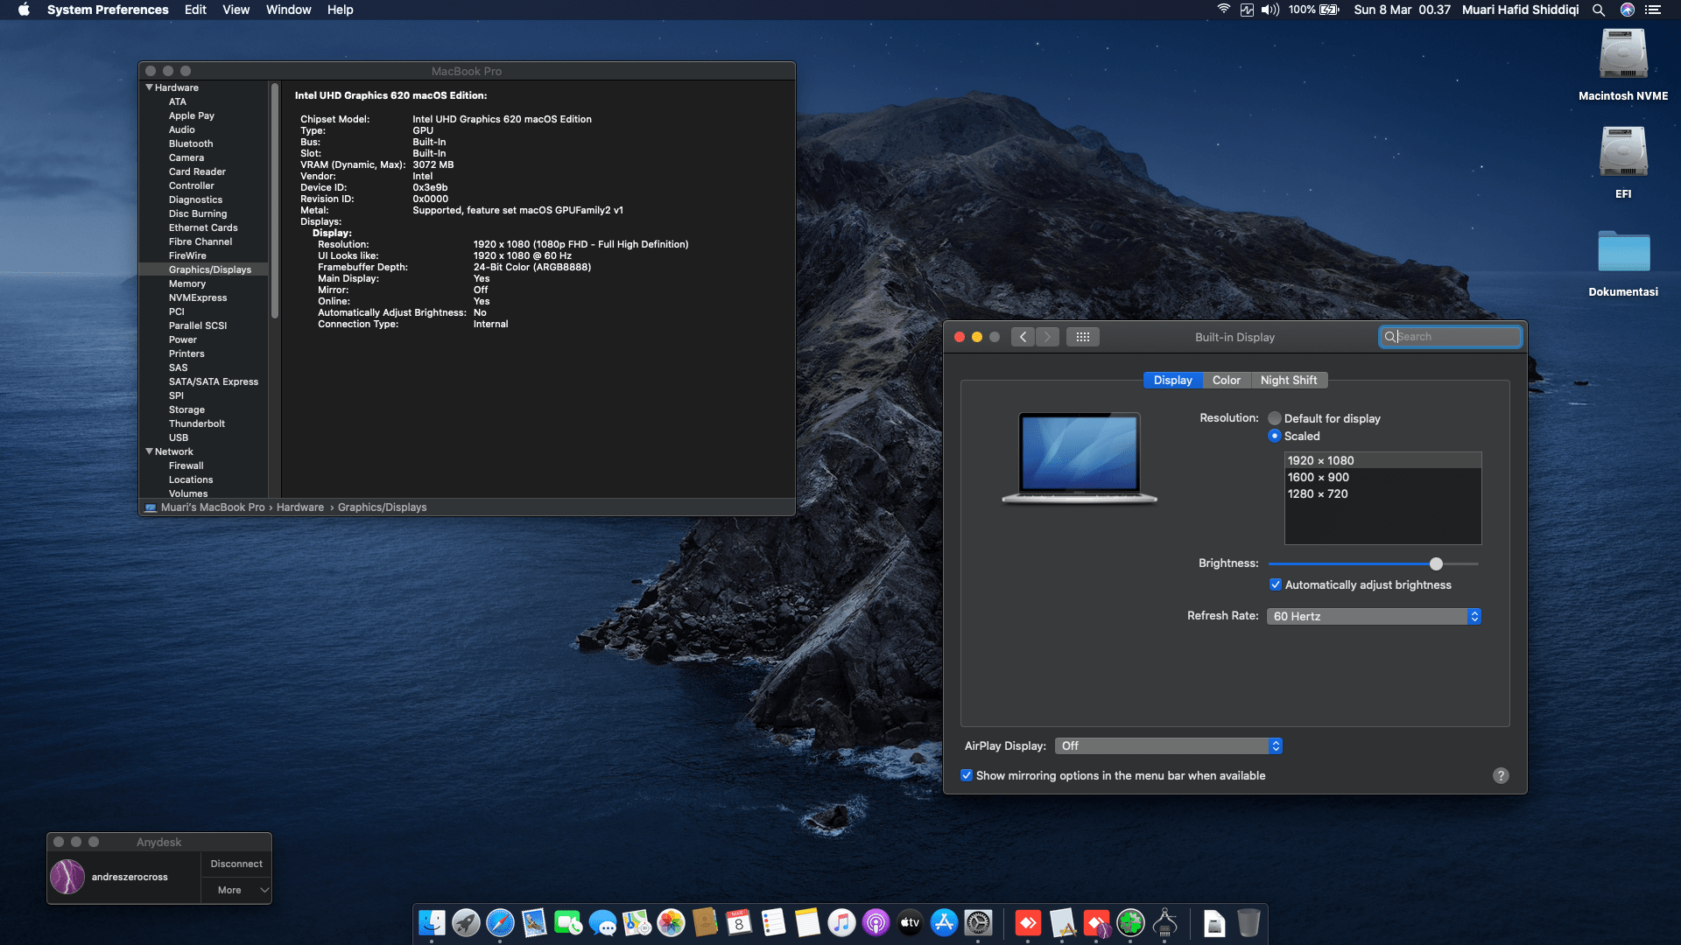Open Reminders from the Dock
The width and height of the screenshot is (1681, 945).
point(773,922)
